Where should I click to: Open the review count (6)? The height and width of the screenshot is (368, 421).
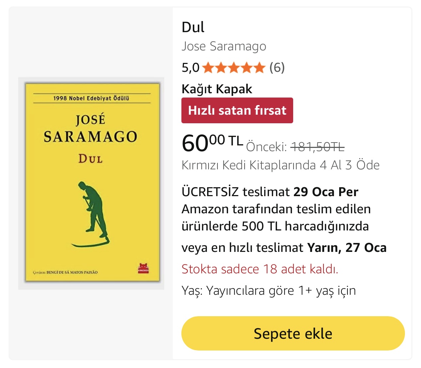click(277, 68)
